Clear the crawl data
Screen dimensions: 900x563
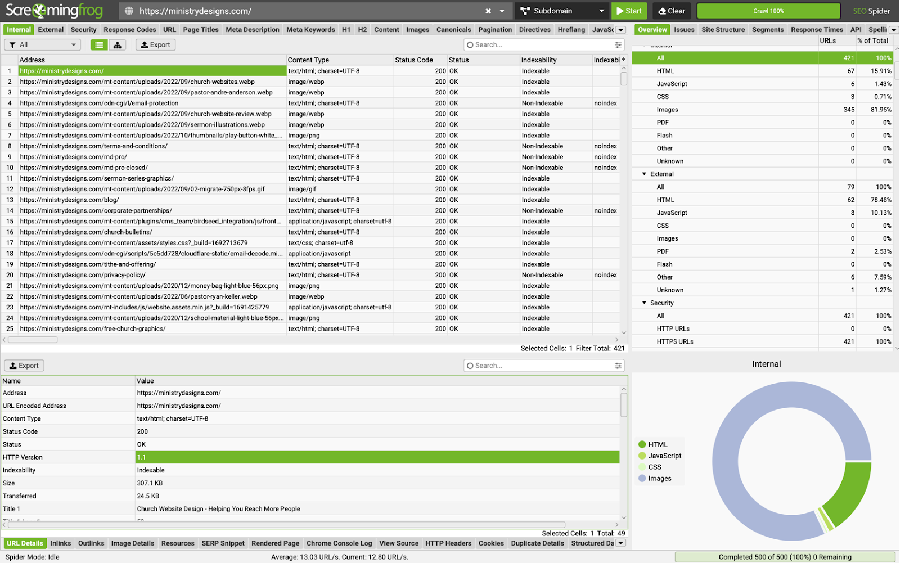(672, 11)
